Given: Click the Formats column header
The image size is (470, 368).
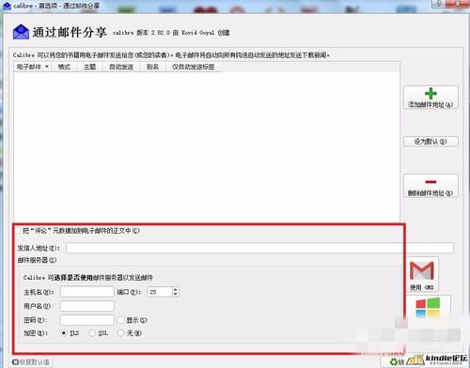Looking at the screenshot, I should pyautogui.click(x=64, y=67).
